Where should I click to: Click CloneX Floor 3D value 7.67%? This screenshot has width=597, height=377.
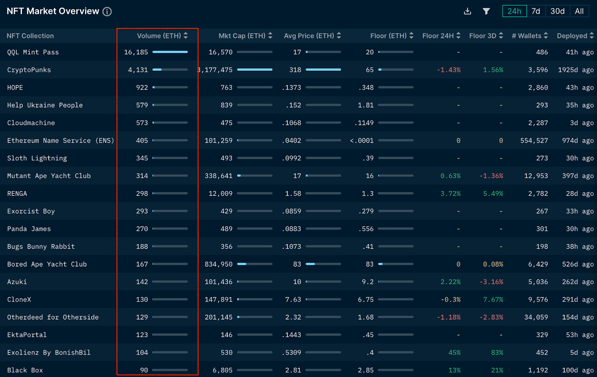(x=493, y=300)
